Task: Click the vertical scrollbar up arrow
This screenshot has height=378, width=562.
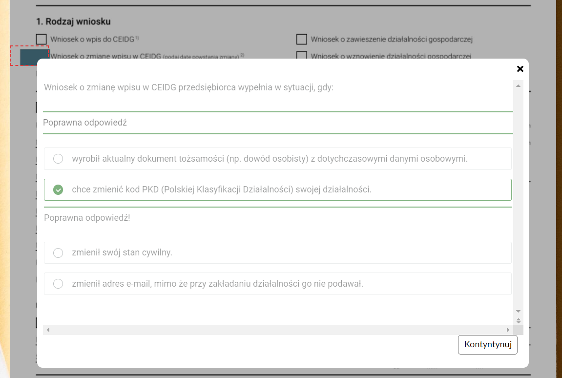Action: (x=519, y=86)
